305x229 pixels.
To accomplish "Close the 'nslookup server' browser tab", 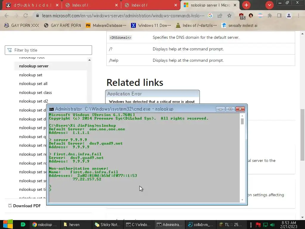I will (x=235, y=5).
